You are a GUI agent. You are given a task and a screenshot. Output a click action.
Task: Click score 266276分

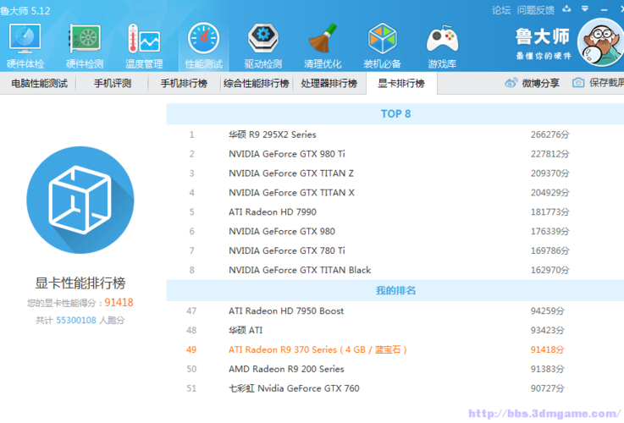click(550, 135)
